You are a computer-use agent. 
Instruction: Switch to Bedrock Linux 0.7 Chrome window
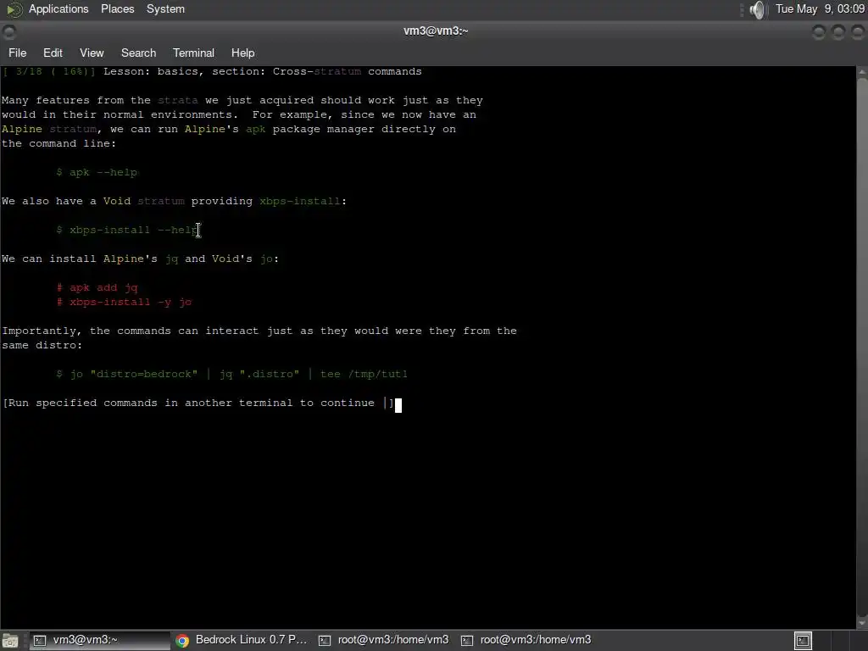[x=242, y=640]
